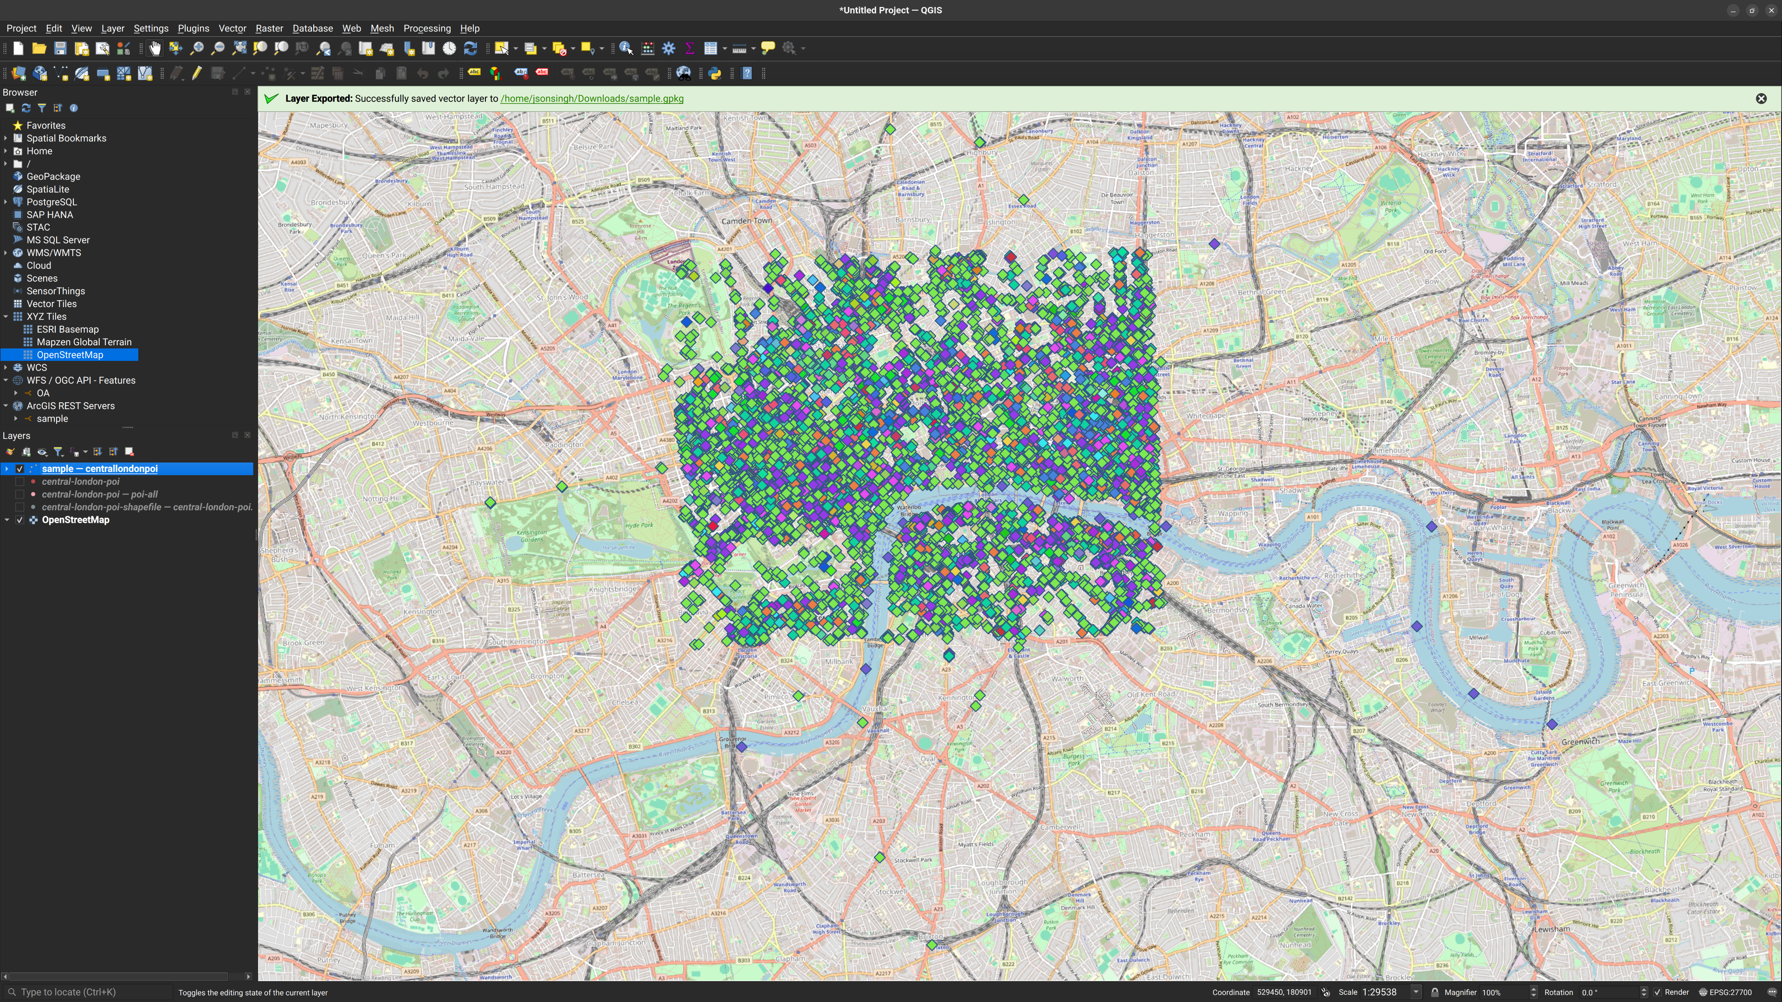
Task: Open the attribute table icon
Action: pos(710,48)
